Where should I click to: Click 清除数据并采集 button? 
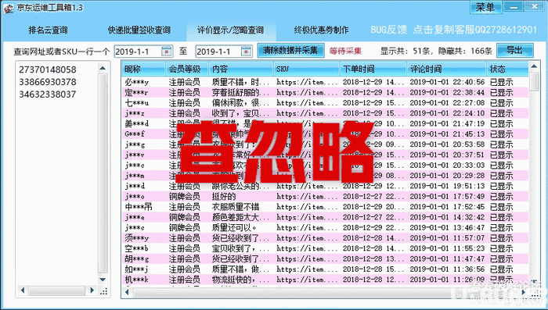290,50
